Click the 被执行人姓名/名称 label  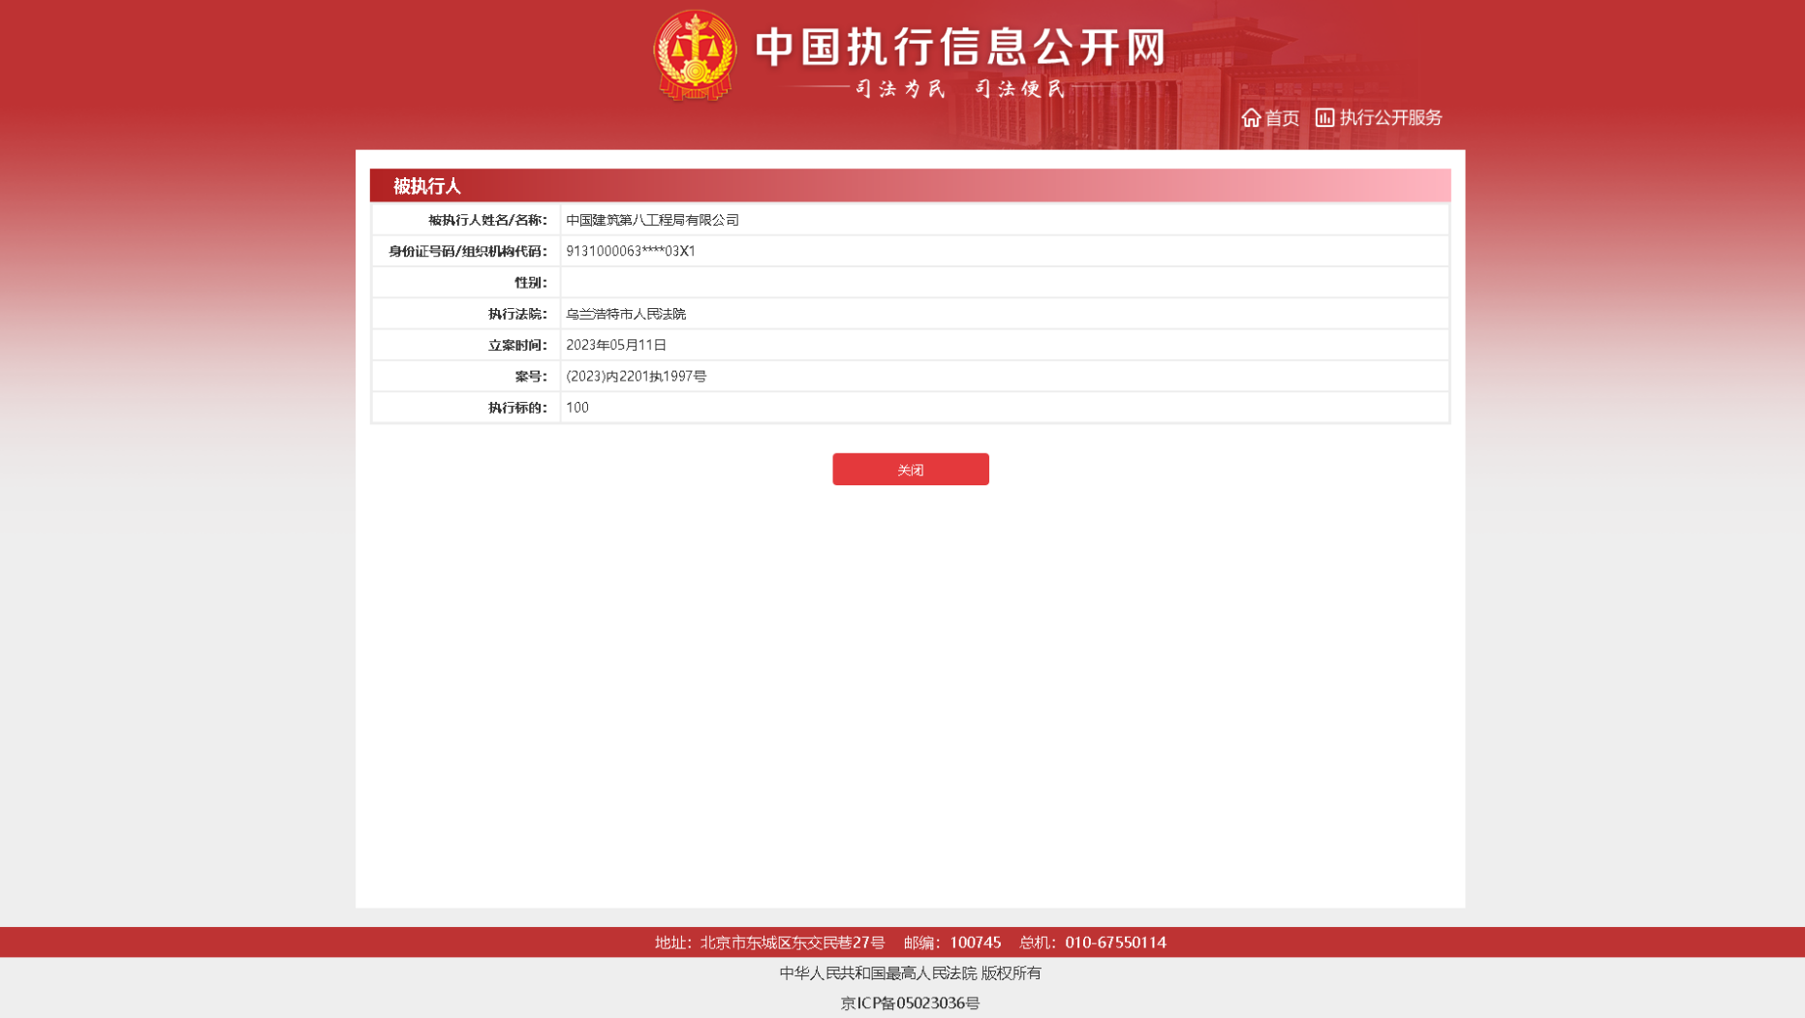(x=487, y=220)
